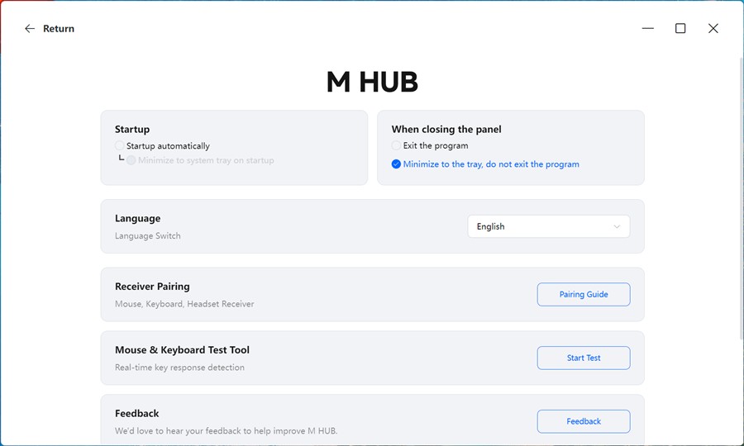744x446 pixels.
Task: Click the M HUB title heading
Action: (x=372, y=82)
